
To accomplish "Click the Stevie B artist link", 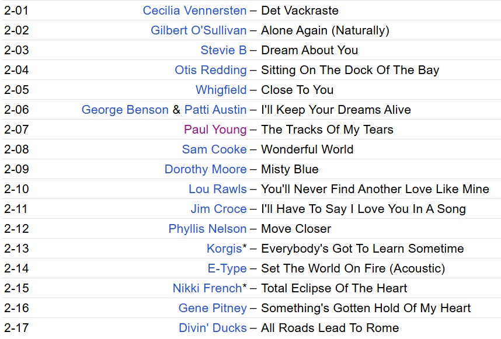I will [x=223, y=50].
